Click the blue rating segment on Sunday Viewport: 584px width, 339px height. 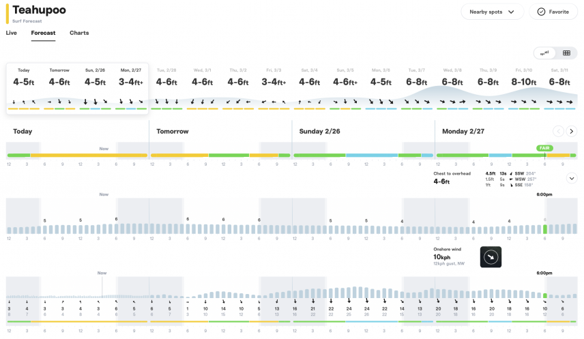pyautogui.click(x=372, y=156)
